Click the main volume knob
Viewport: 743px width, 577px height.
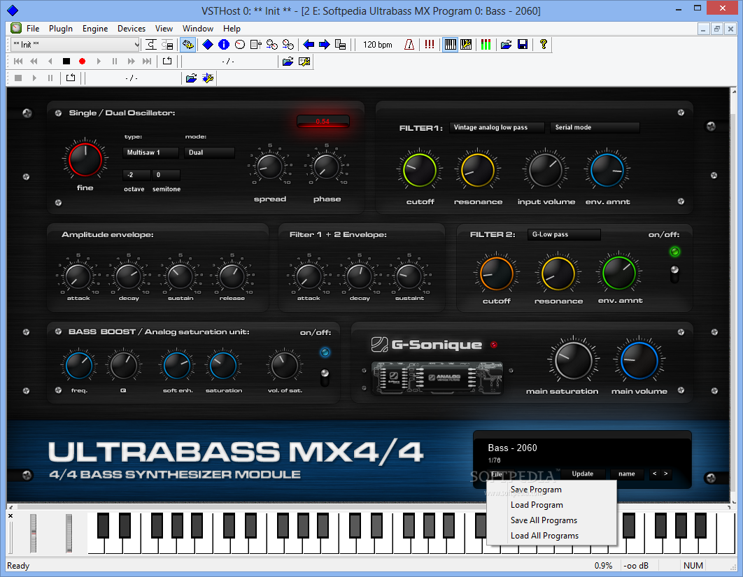pyautogui.click(x=639, y=361)
